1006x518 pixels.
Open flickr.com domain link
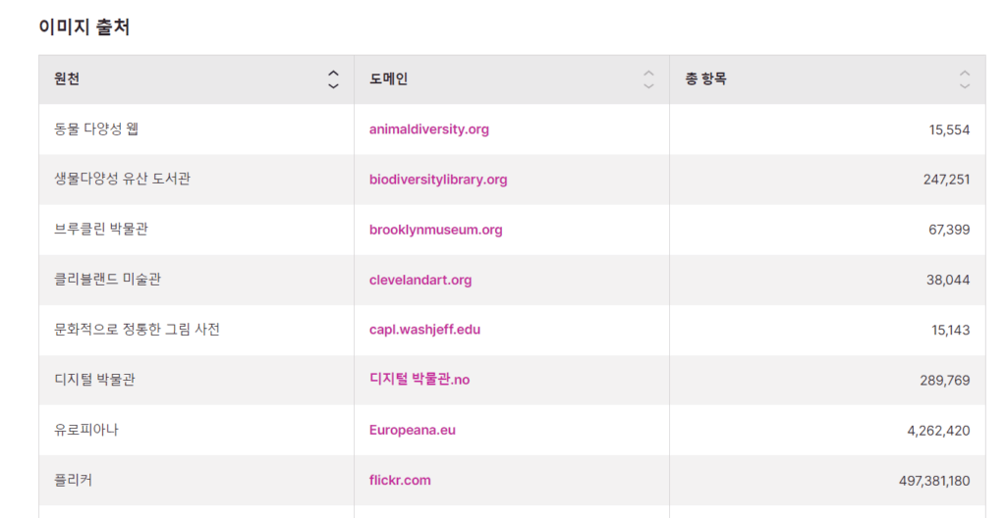[400, 480]
